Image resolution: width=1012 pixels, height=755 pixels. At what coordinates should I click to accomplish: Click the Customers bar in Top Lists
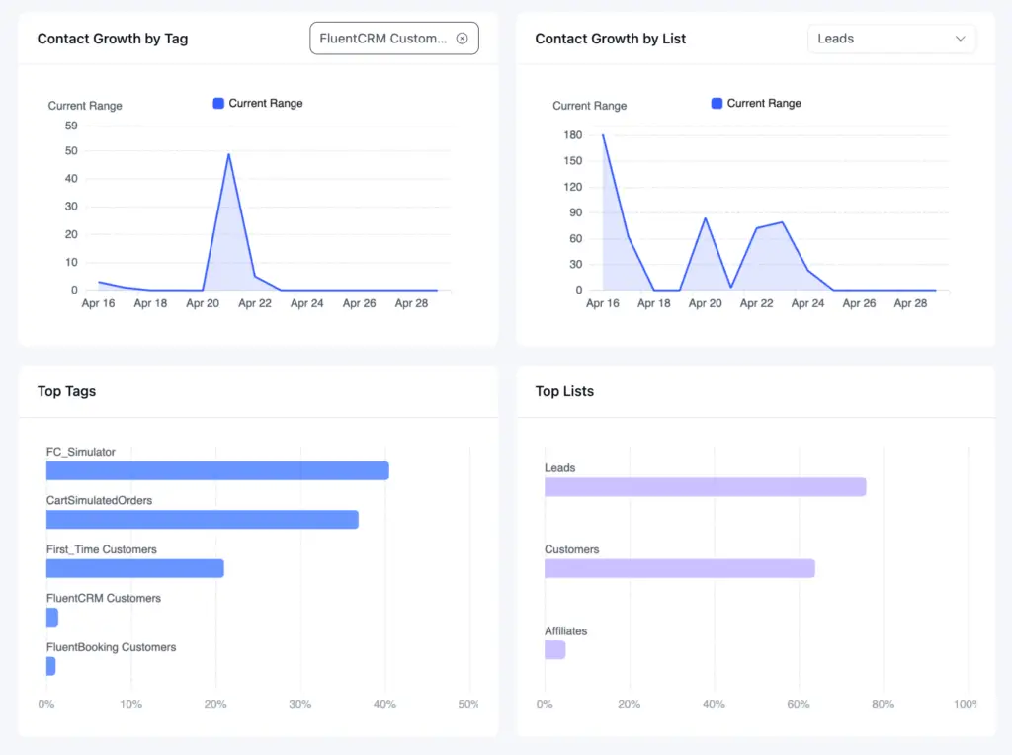[x=680, y=568]
